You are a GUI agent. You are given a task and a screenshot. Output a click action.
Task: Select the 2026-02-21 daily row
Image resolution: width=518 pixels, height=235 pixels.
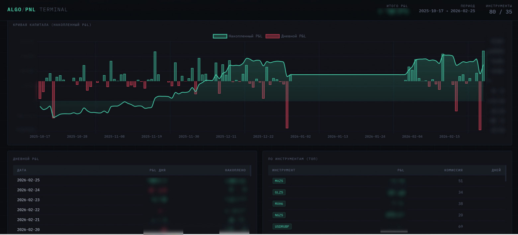tap(131, 220)
